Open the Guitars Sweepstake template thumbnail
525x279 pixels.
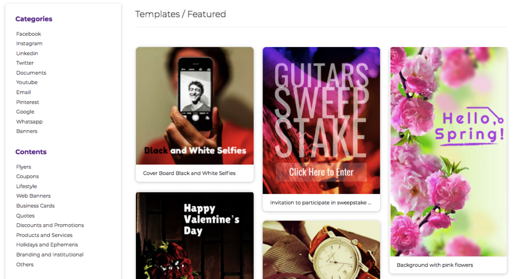[x=321, y=121]
